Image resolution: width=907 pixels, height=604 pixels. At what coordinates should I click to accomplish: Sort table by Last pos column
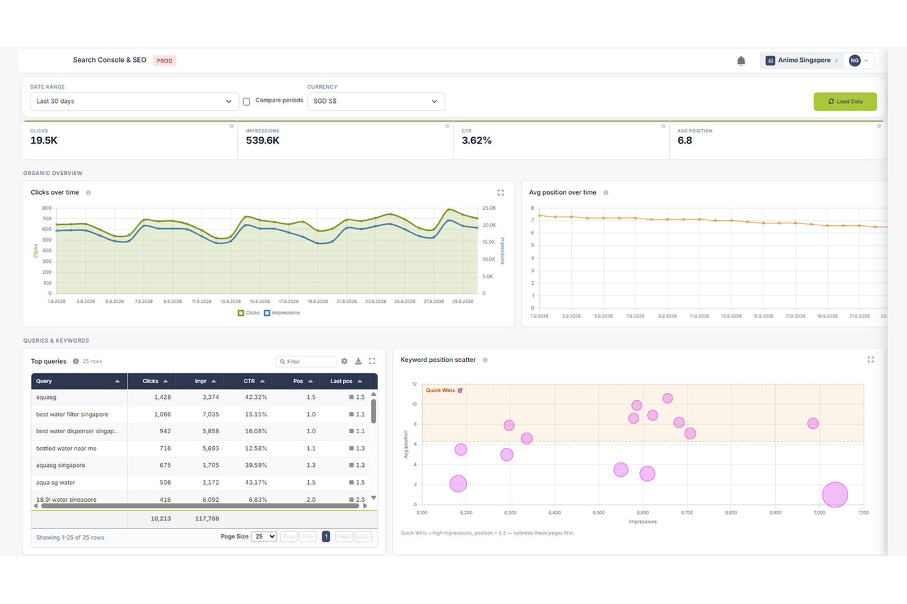[x=346, y=381]
